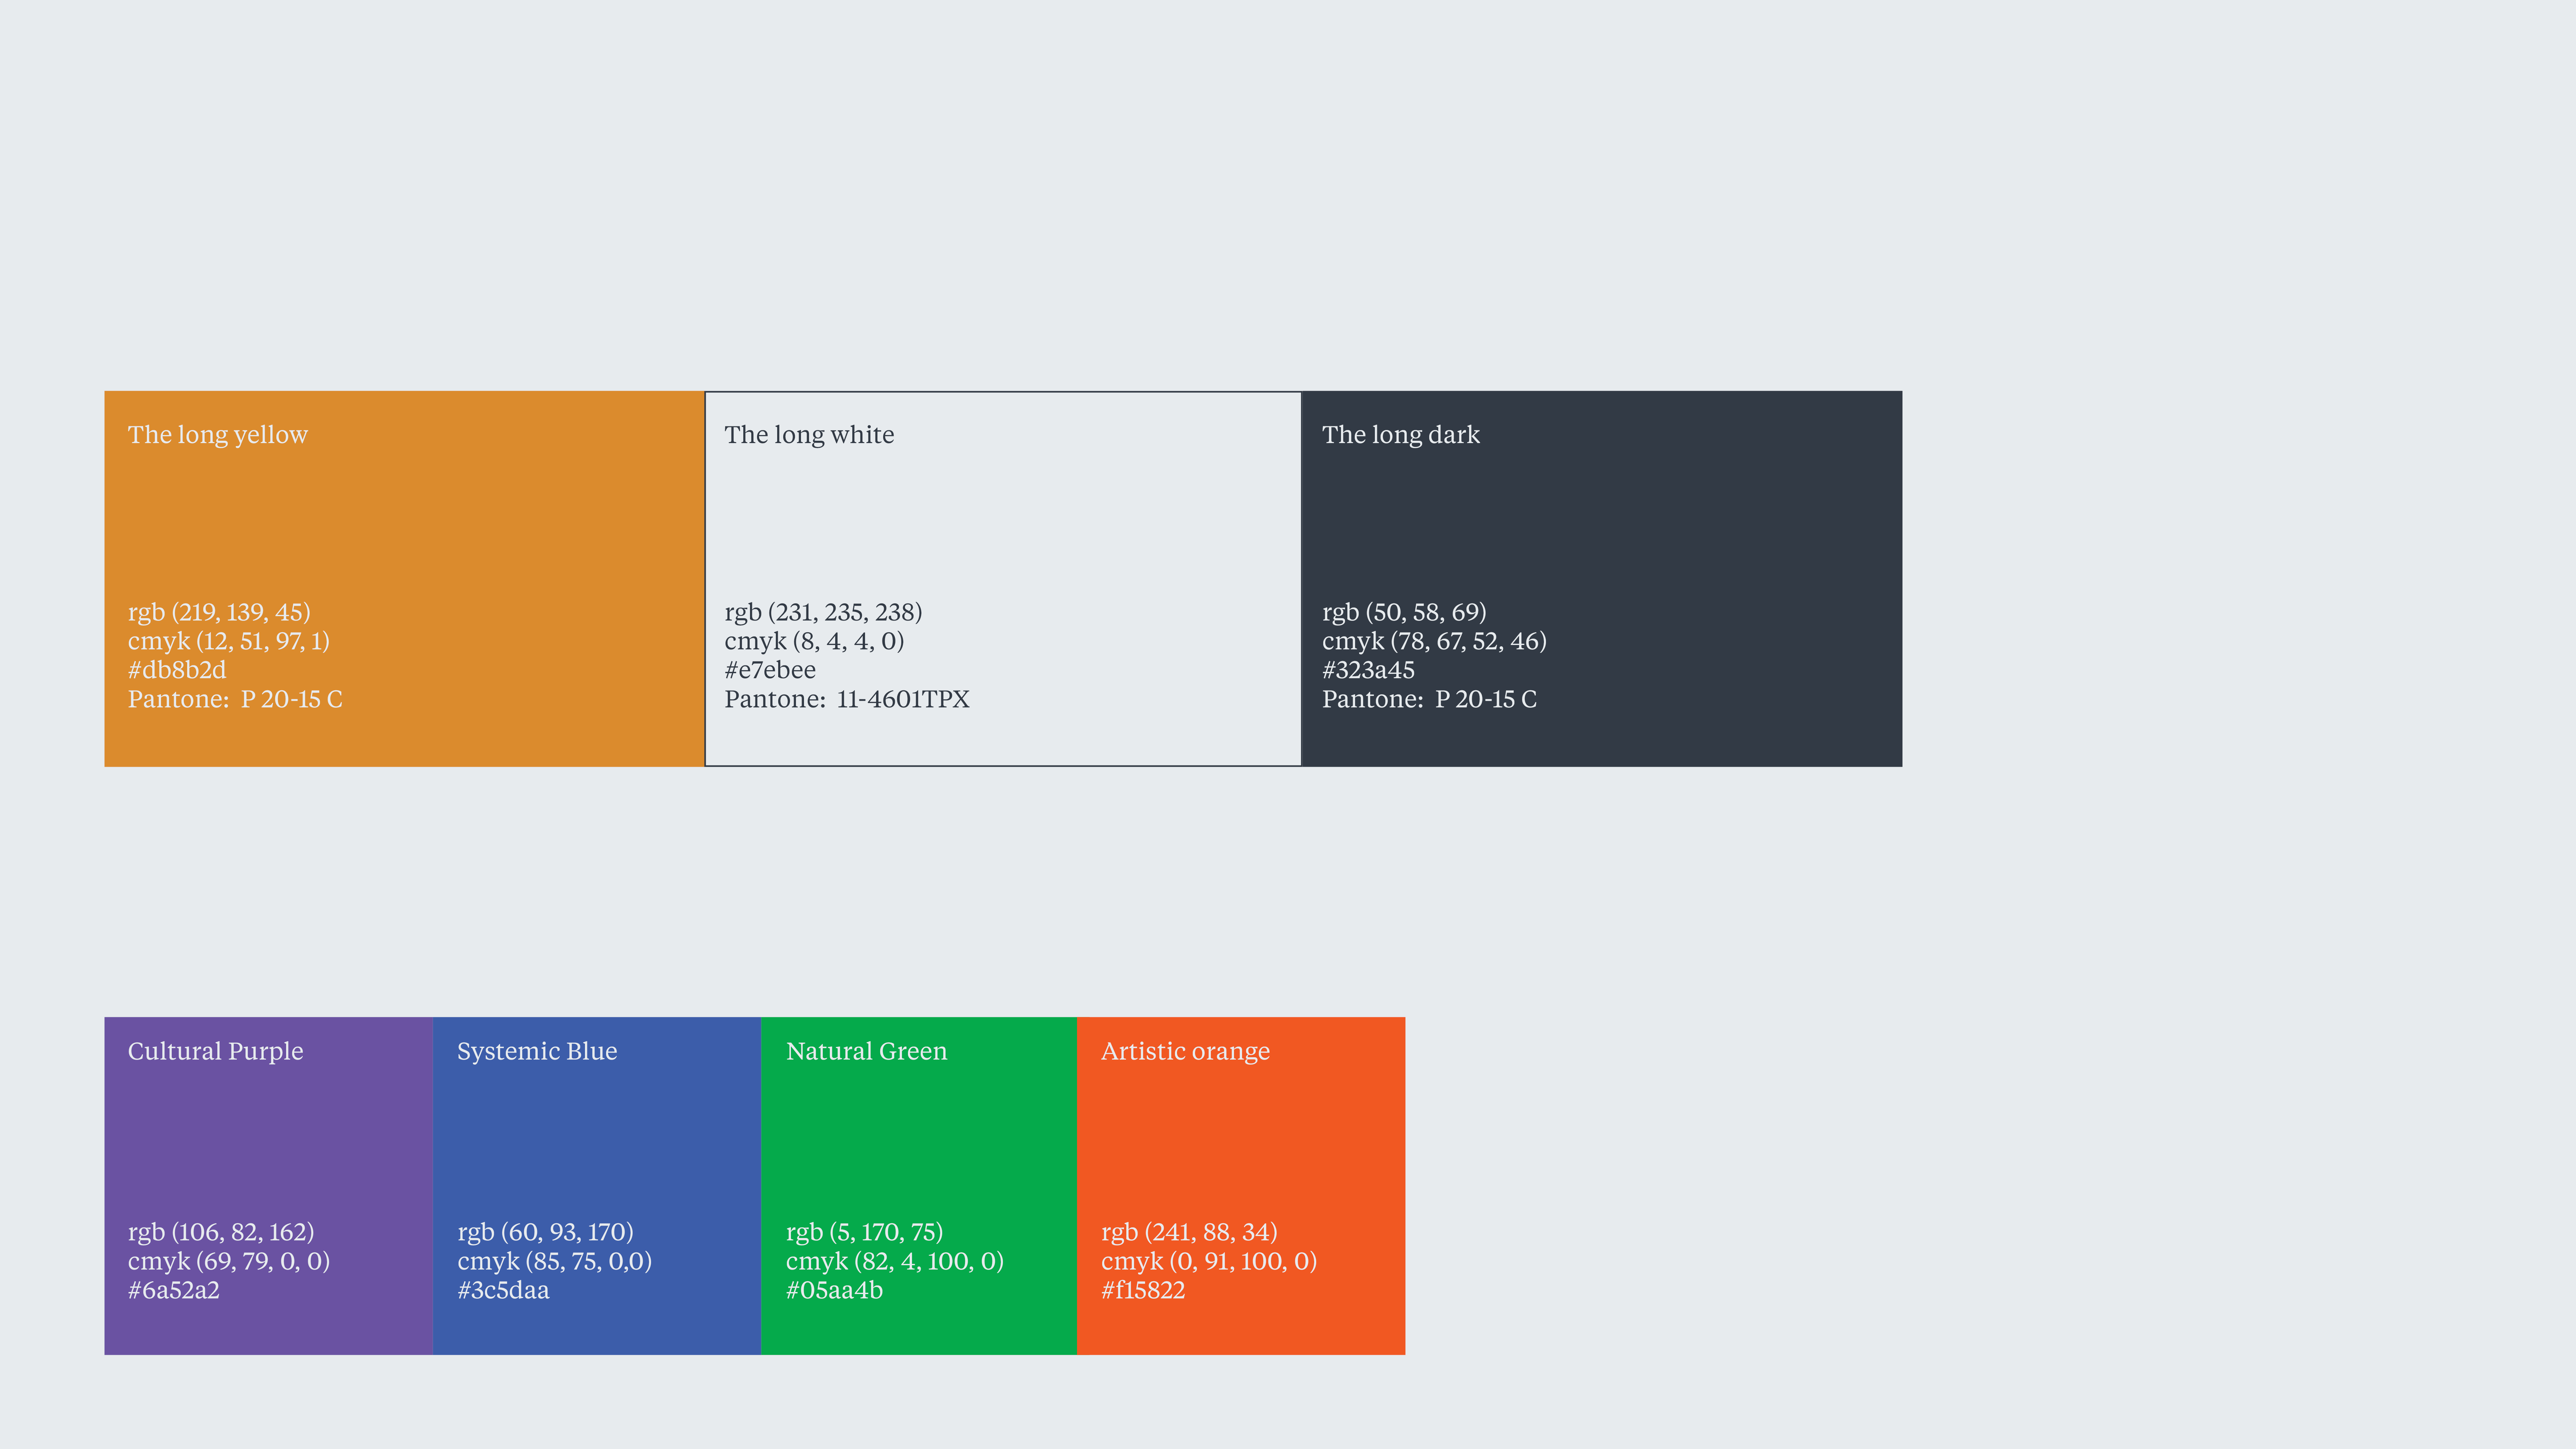The height and width of the screenshot is (1449, 2576).
Task: Click the Pantone 11-4601TPX label
Action: 847,699
